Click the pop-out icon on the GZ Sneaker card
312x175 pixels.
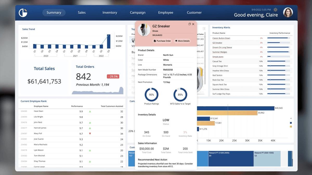click(190, 24)
